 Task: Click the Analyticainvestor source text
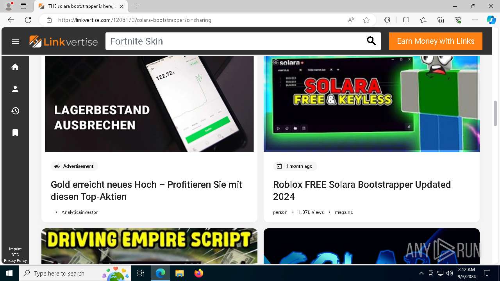80,212
